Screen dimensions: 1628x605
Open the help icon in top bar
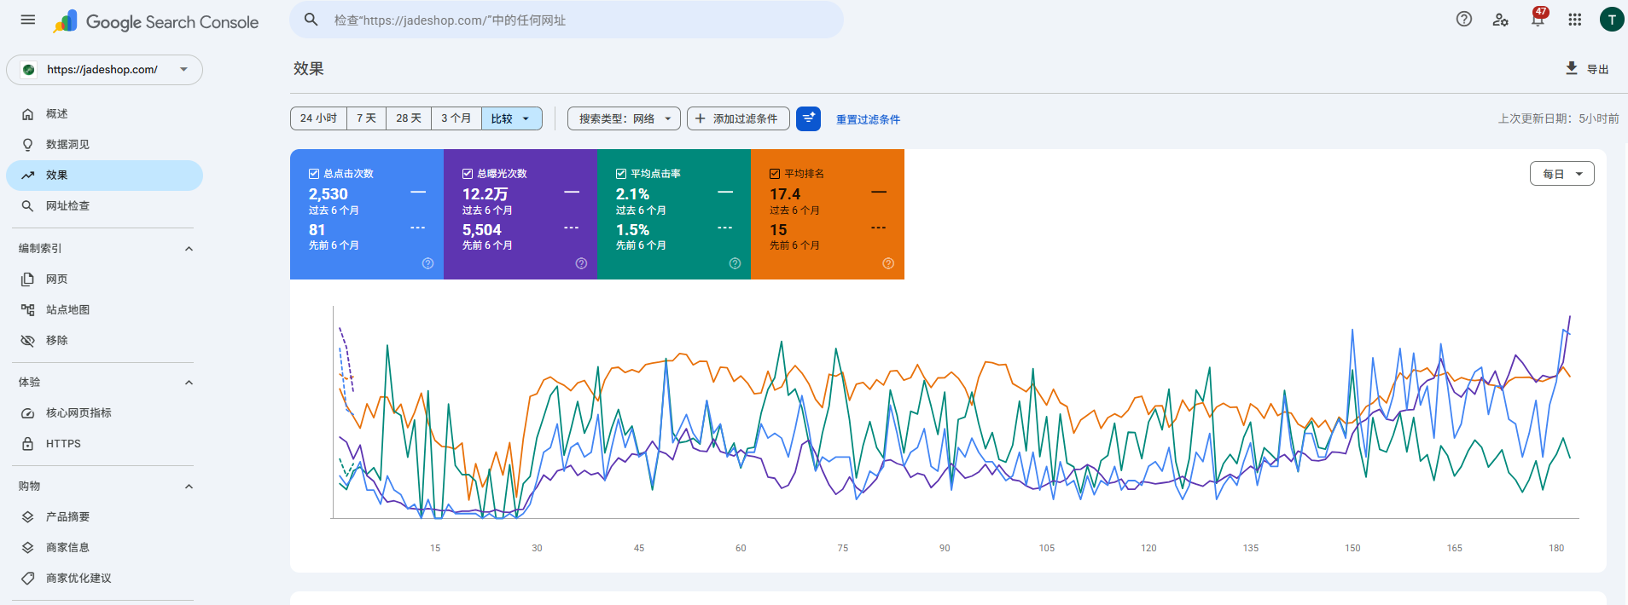[x=1464, y=20]
